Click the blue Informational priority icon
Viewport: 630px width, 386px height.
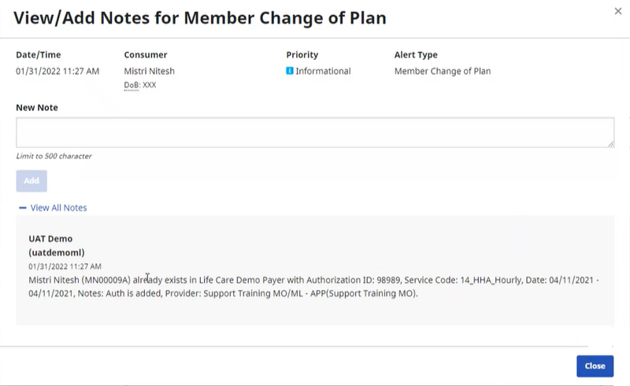(x=289, y=71)
